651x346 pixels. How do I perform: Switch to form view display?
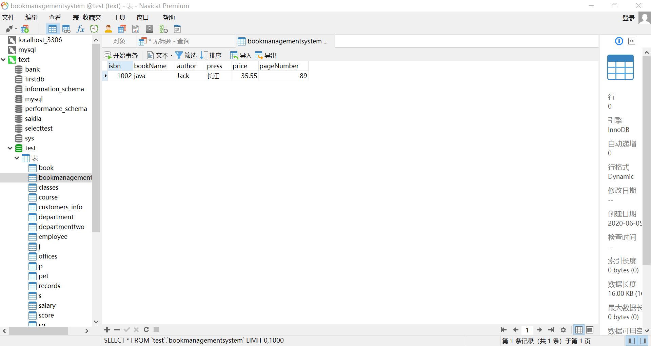(590, 330)
